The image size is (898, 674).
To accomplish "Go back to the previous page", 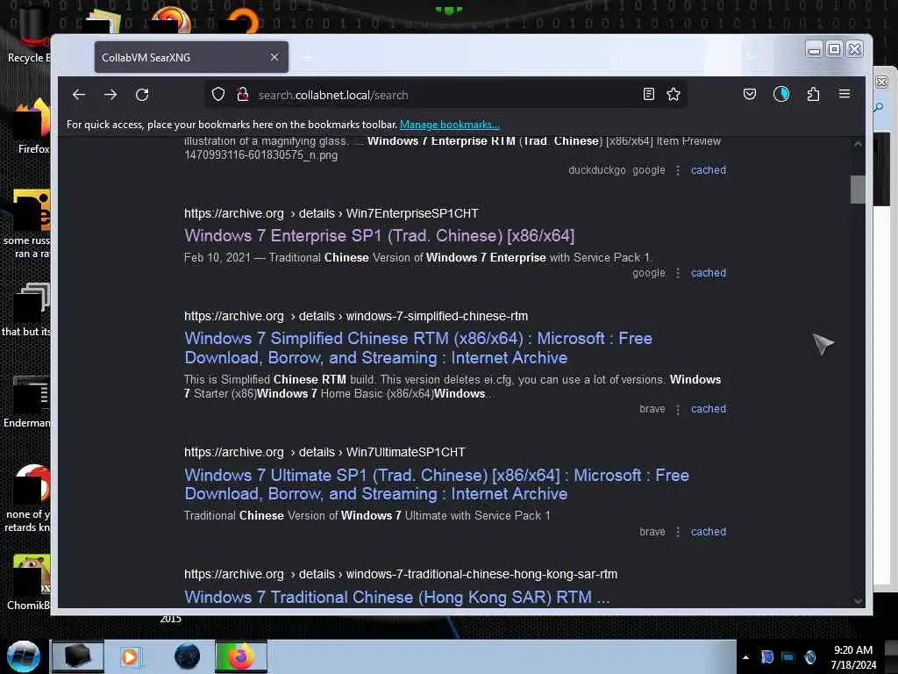I will coord(79,95).
